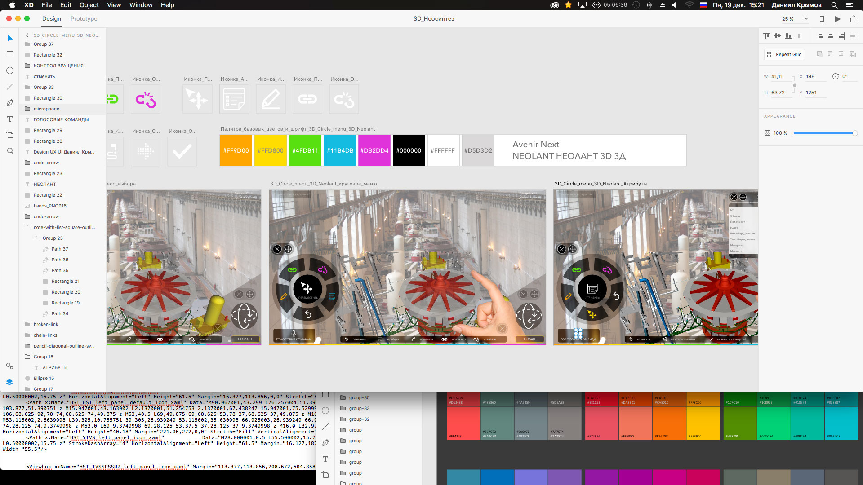Align selection to bottom edge

[788, 36]
